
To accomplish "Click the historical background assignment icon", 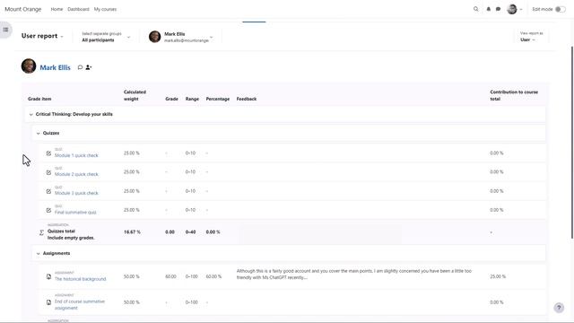I will click(48, 276).
